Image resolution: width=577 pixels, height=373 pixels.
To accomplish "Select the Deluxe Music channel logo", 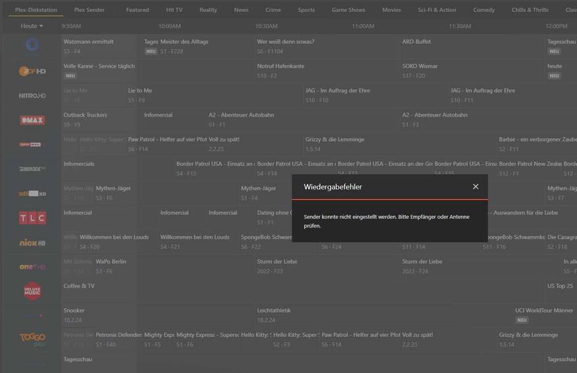I will click(32, 291).
